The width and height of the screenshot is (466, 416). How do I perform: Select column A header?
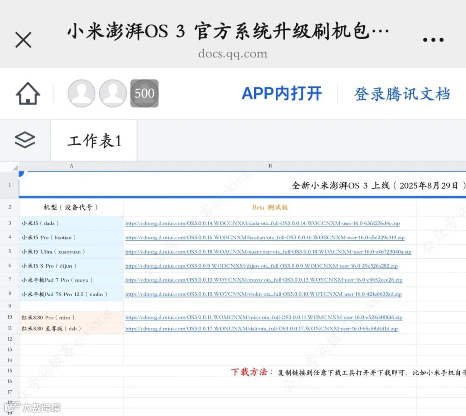pos(71,166)
